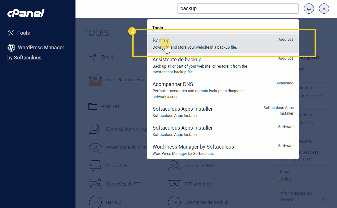Click the Gerenciador de arquivos icon

[x=95, y=129]
